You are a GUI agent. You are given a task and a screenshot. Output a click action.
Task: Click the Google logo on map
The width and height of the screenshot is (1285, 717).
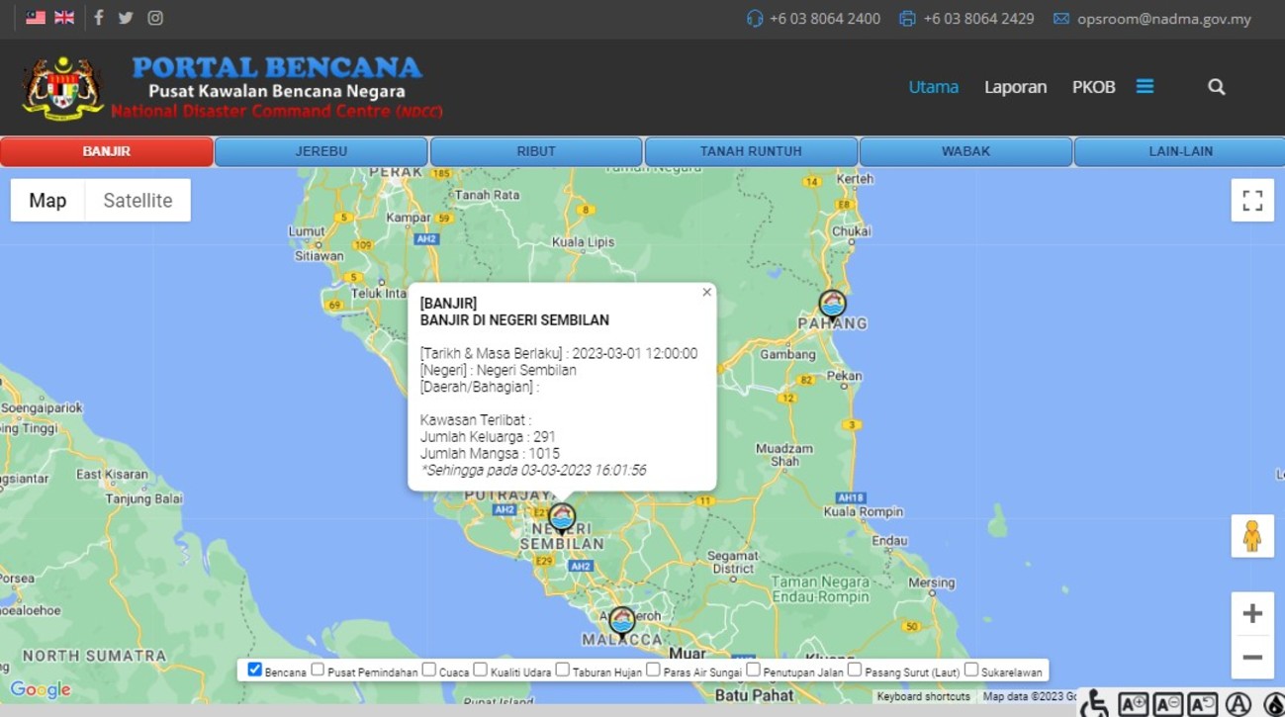click(x=41, y=690)
